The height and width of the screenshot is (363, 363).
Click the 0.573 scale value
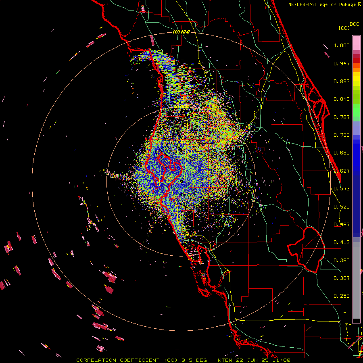342,189
